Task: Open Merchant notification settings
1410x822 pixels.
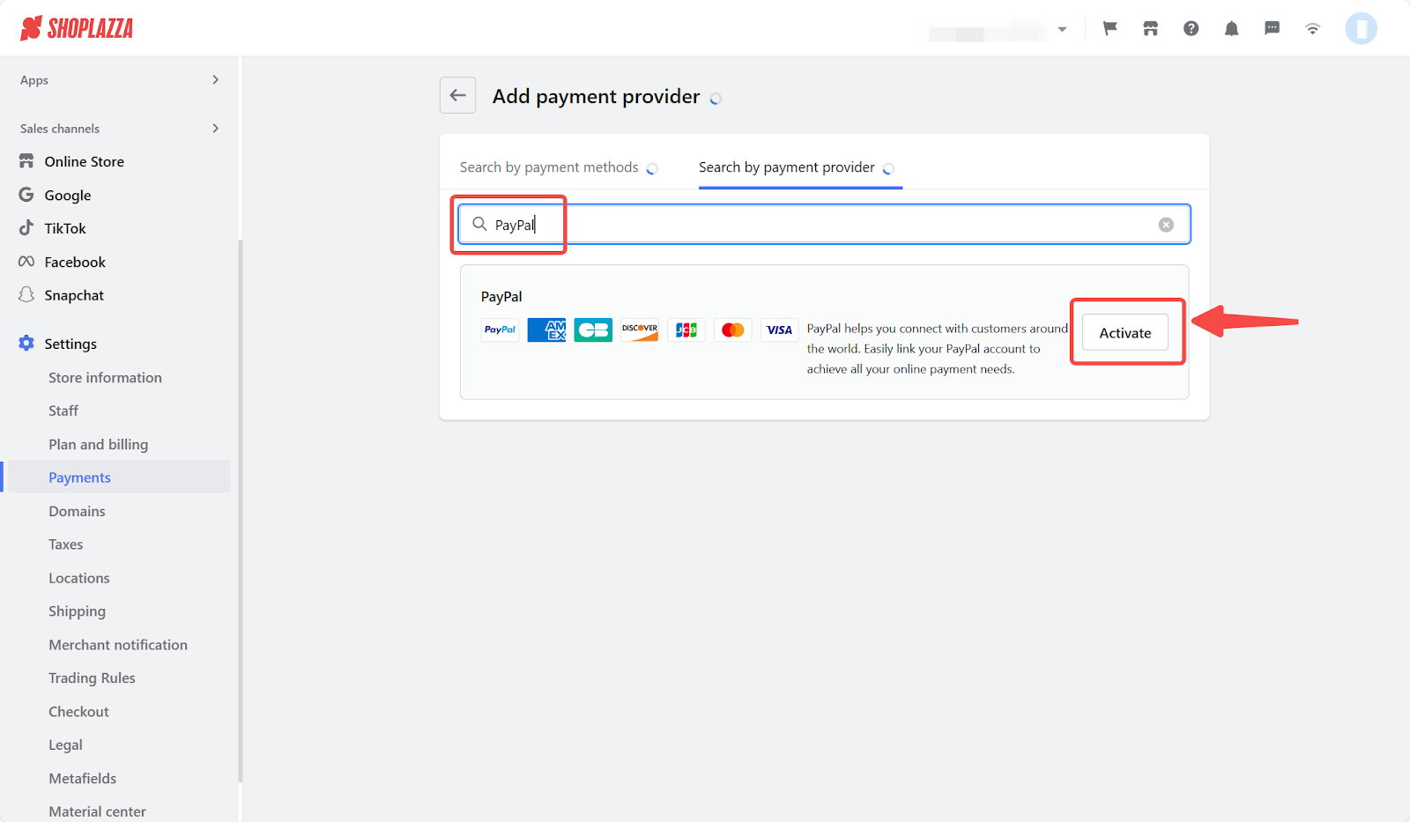Action: (x=118, y=645)
